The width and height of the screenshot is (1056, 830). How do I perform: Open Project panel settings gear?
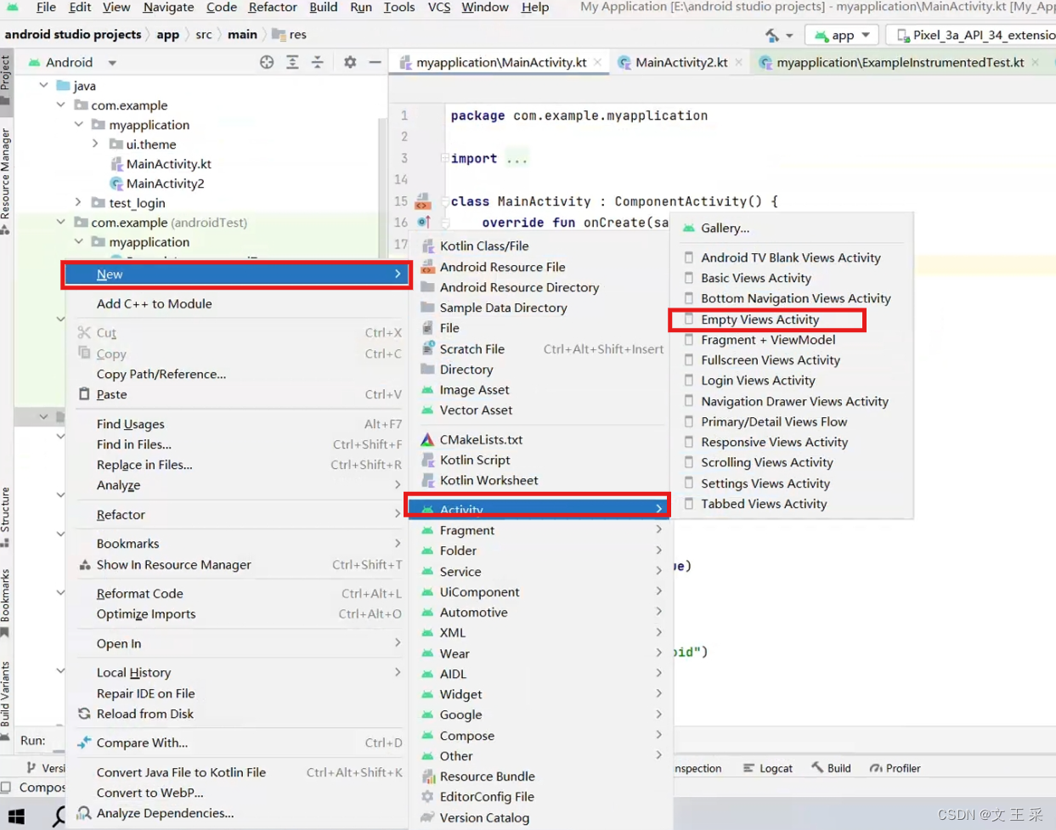(x=350, y=62)
